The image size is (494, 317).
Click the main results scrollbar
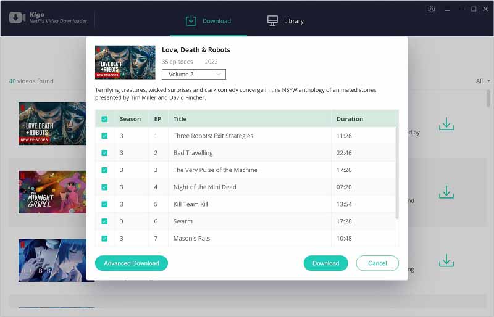pos(488,98)
